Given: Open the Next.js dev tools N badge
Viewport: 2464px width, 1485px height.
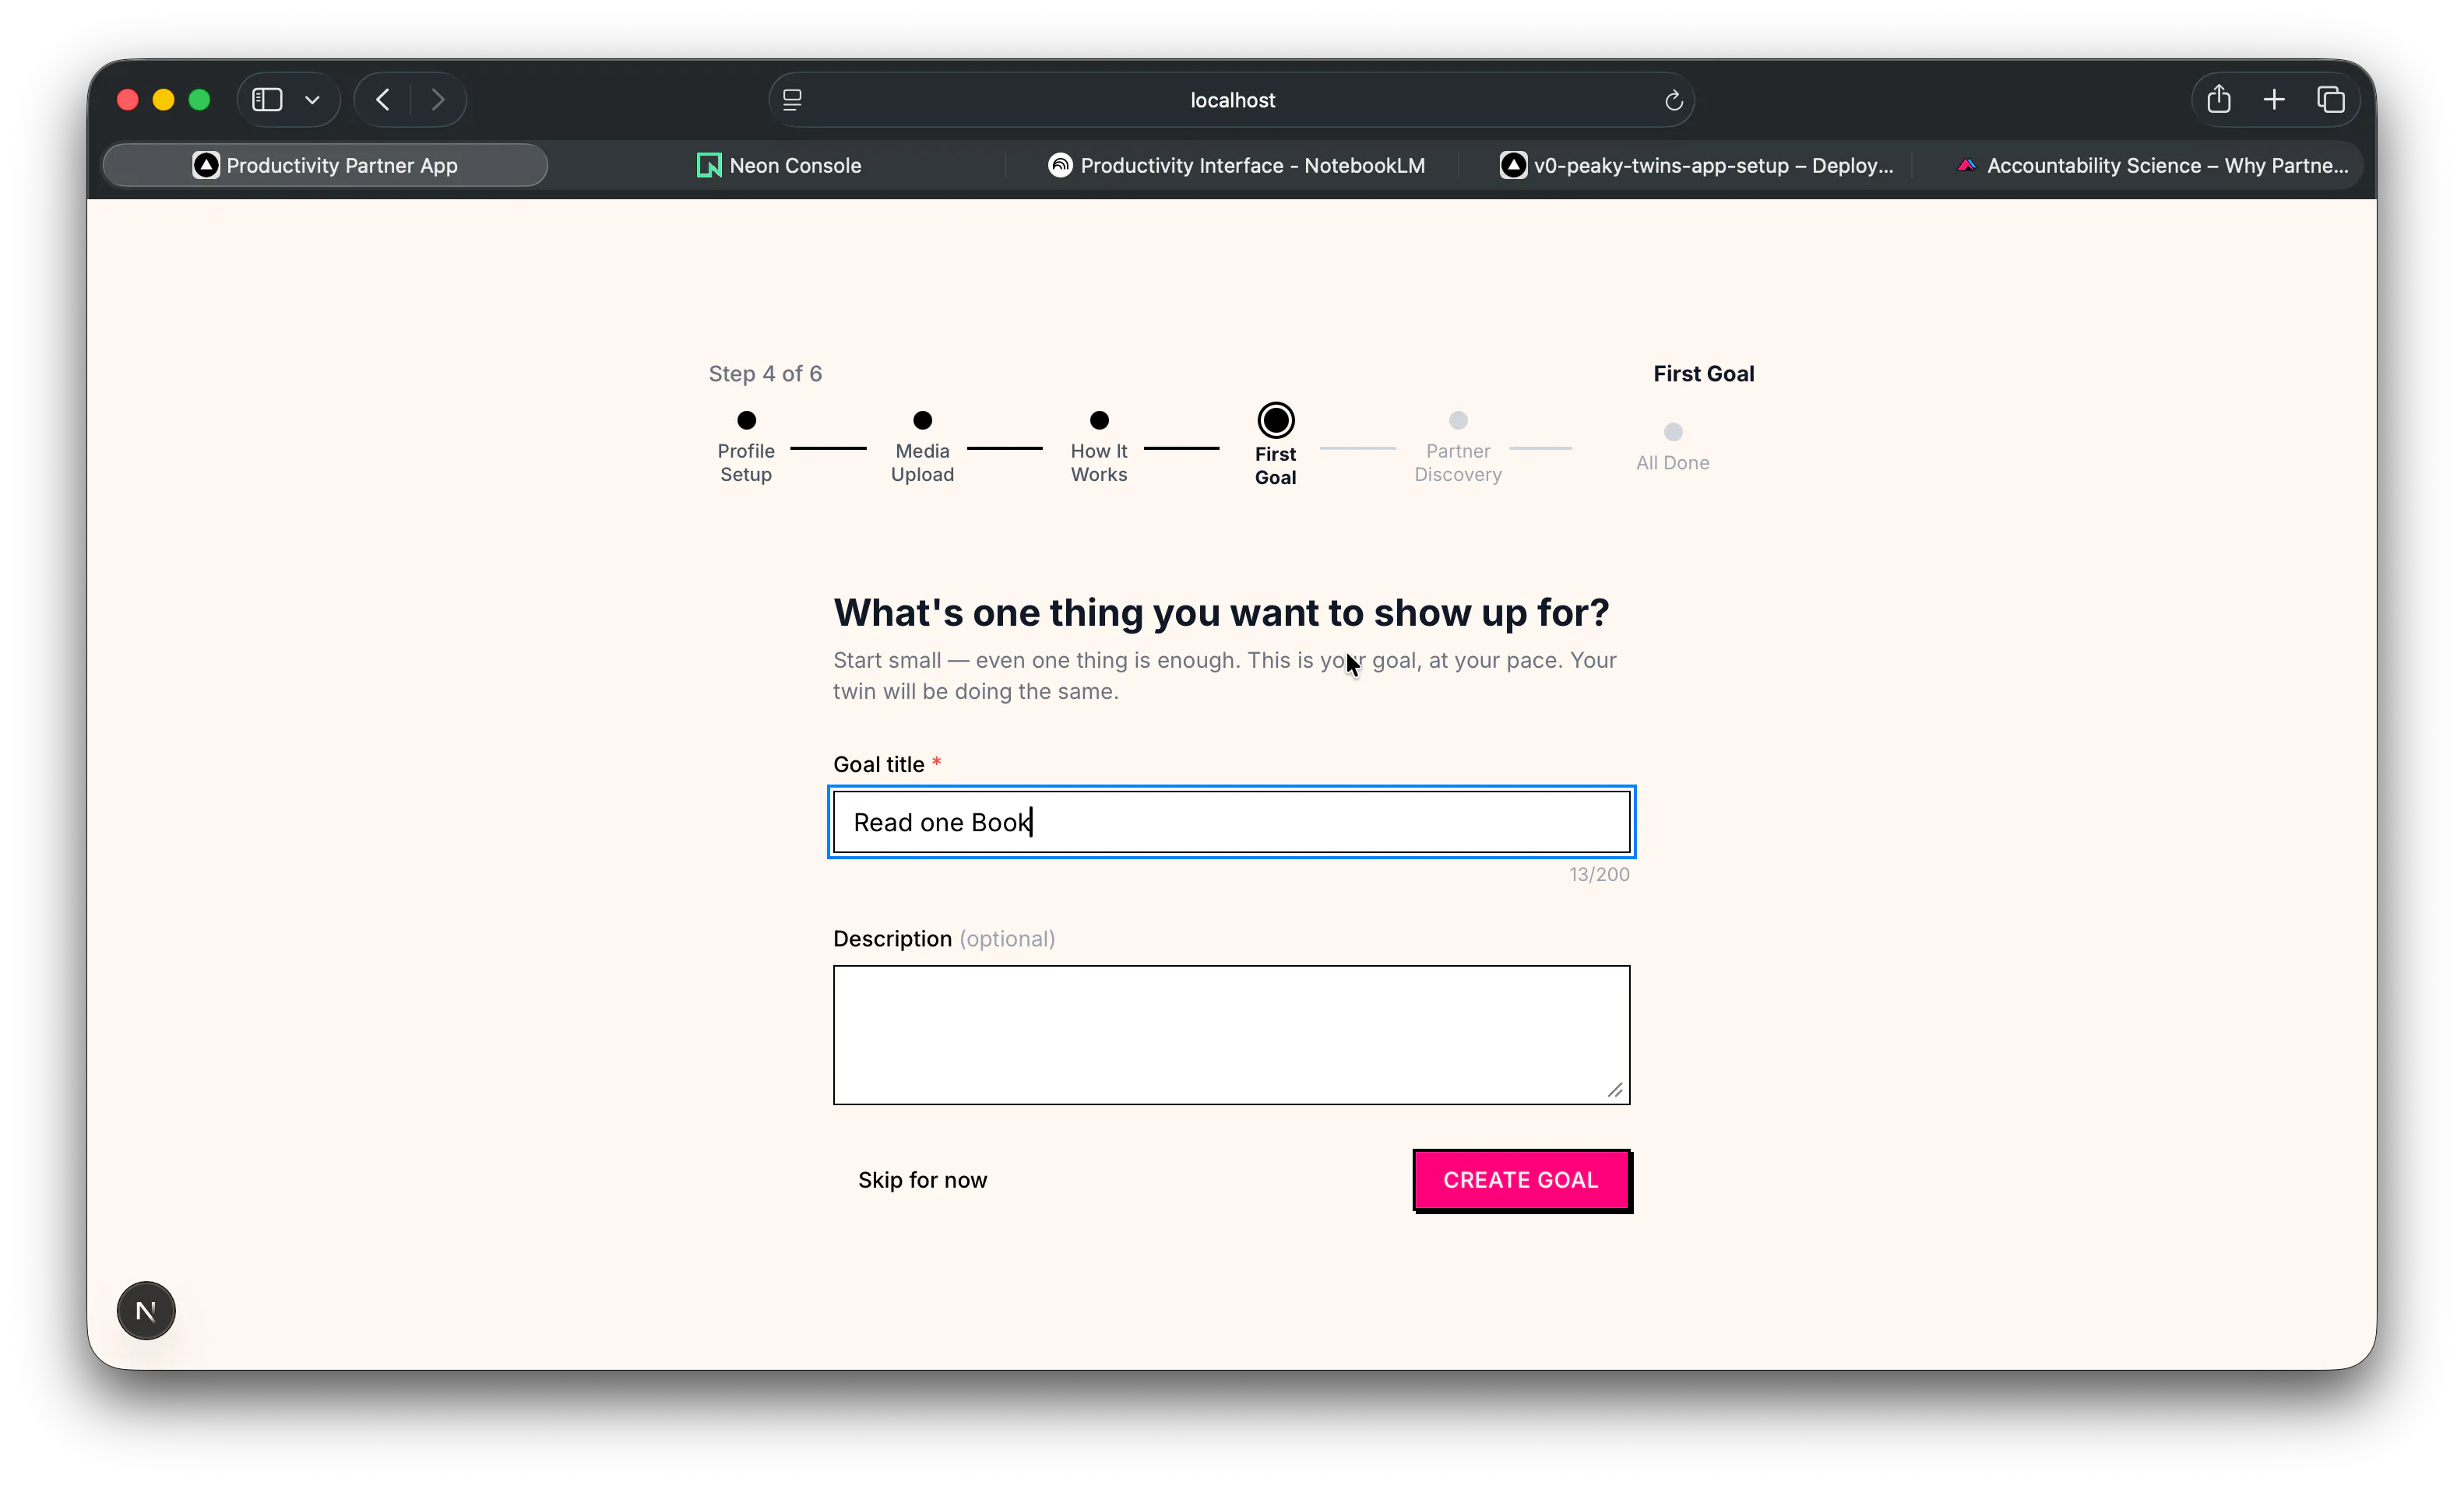Looking at the screenshot, I should pyautogui.click(x=146, y=1310).
